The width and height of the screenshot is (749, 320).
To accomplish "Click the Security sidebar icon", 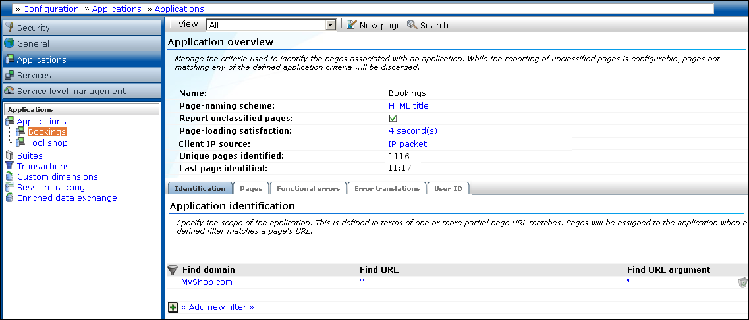I will point(10,28).
